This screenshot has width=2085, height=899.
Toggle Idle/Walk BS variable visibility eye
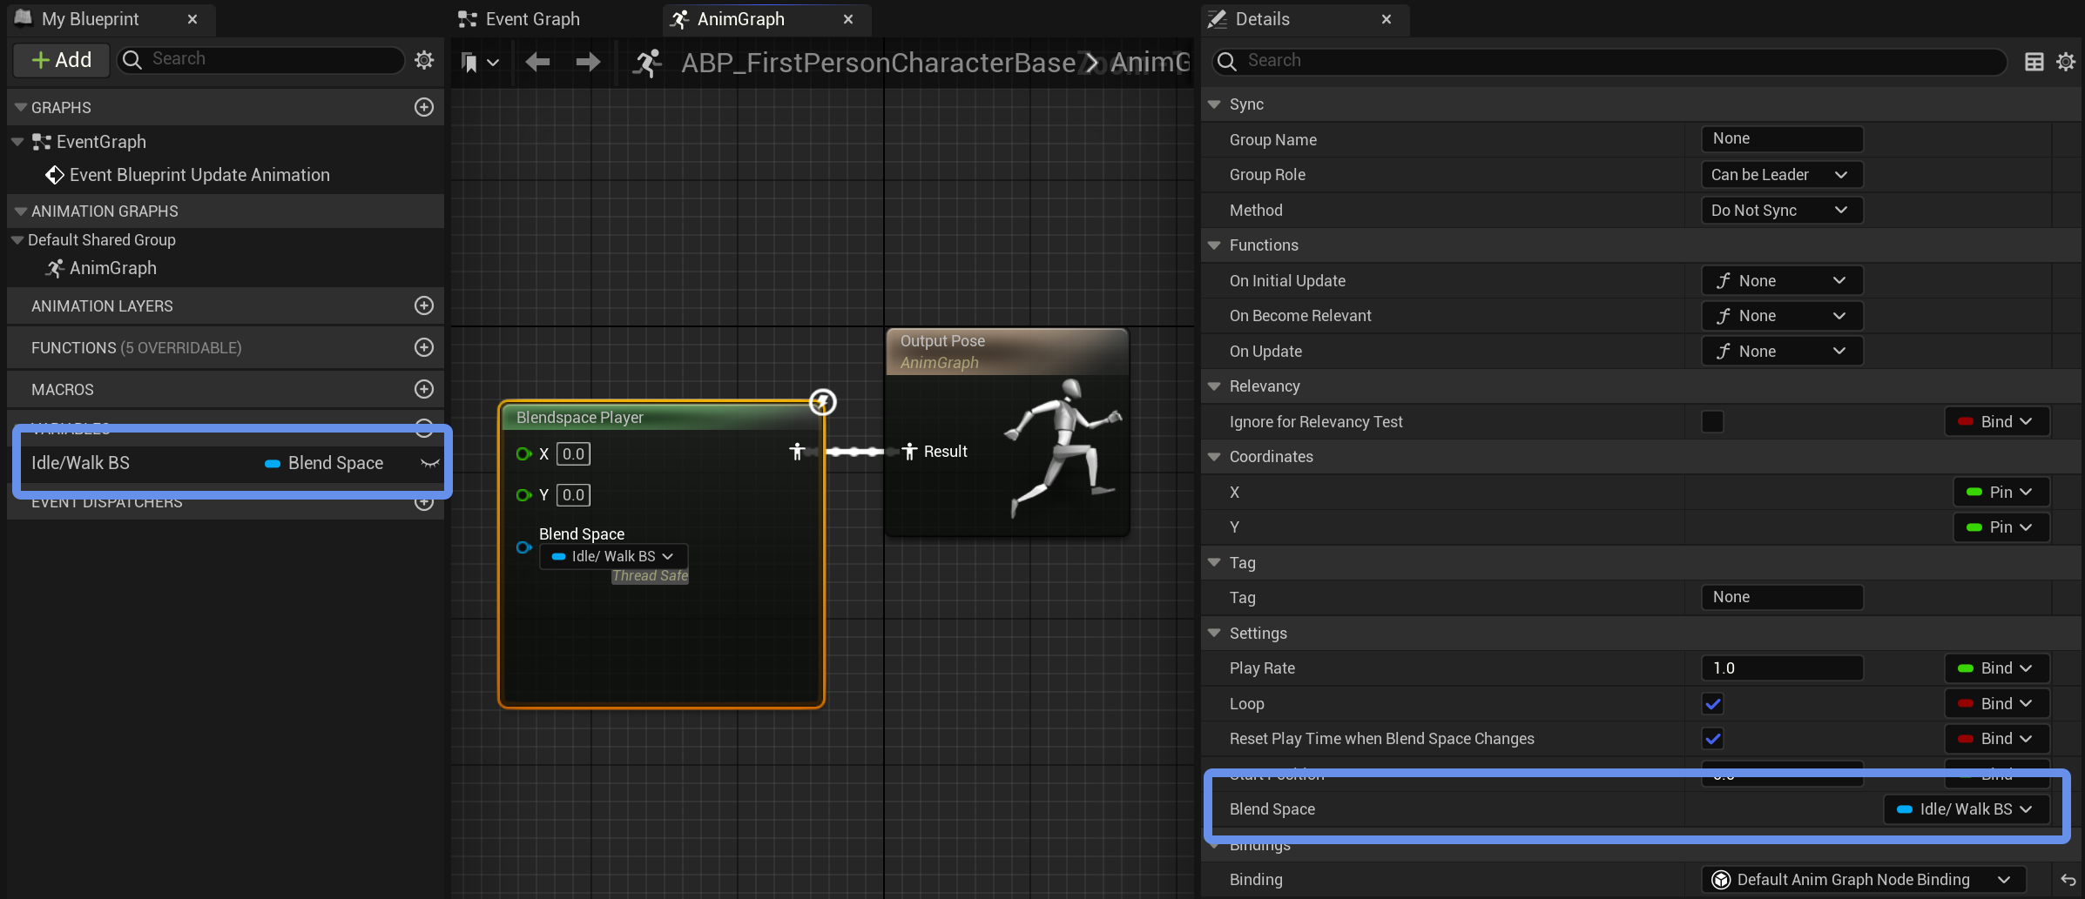coord(429,463)
